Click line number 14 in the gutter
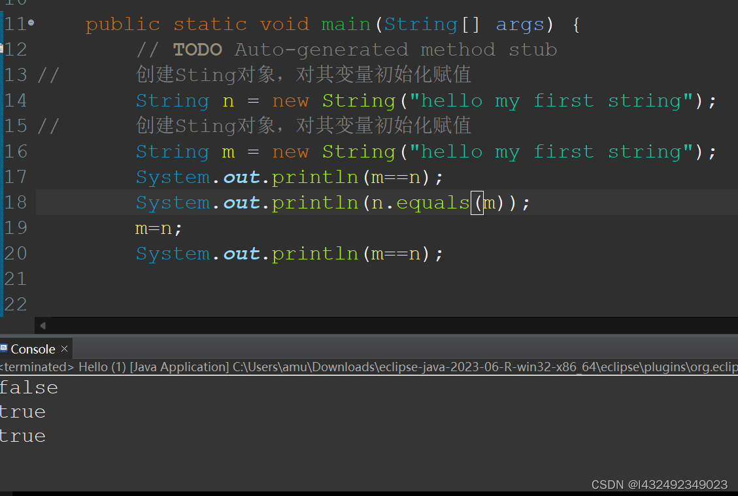738x496 pixels. coord(16,100)
